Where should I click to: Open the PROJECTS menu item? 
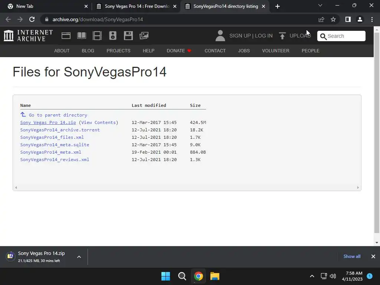pyautogui.click(x=118, y=50)
